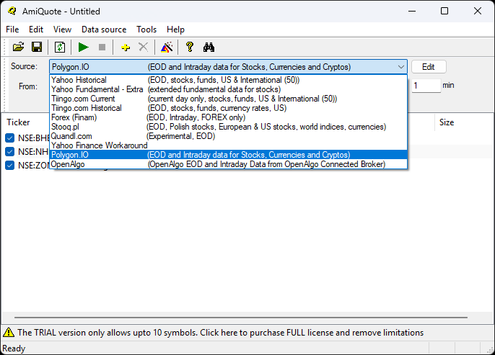Screen dimensions: 495x355
Task: Click the Ready status bar text
Action: (x=14, y=349)
